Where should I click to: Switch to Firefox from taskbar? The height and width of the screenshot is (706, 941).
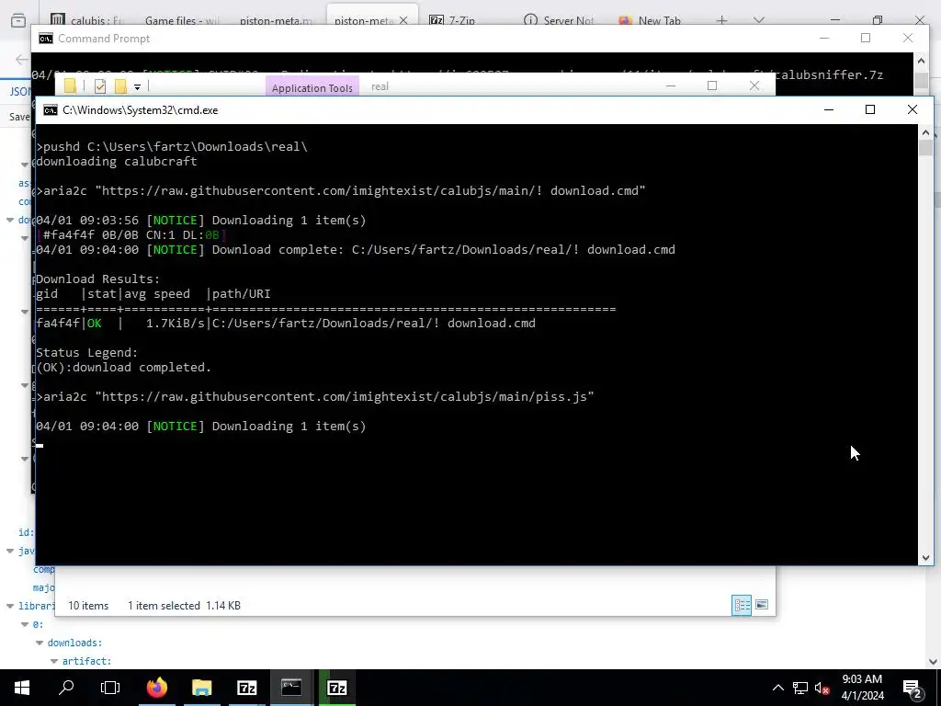(x=156, y=688)
